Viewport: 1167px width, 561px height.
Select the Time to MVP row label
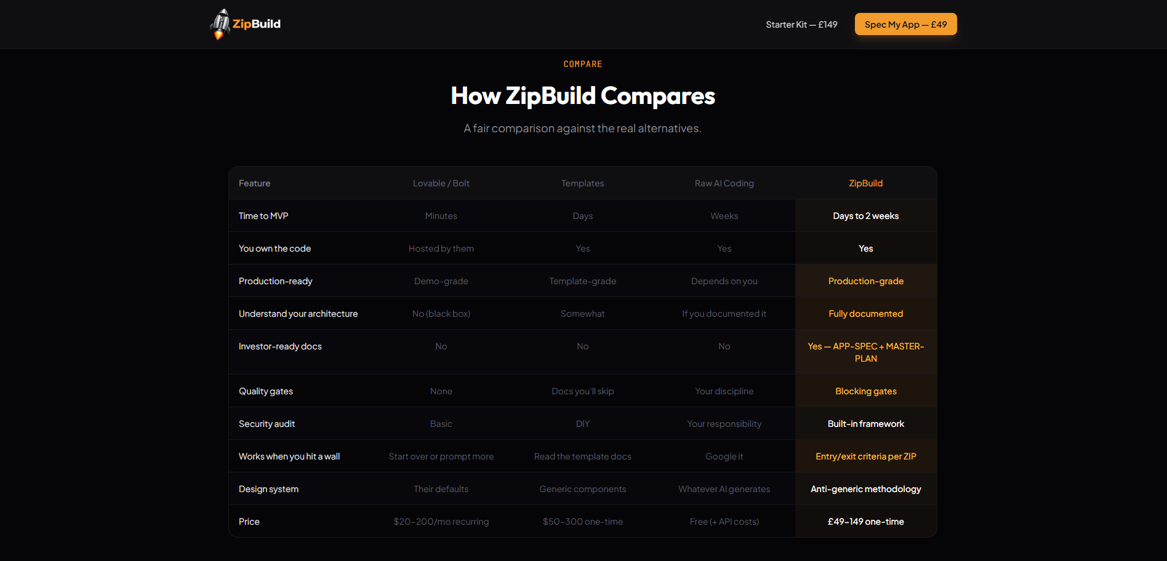[263, 215]
